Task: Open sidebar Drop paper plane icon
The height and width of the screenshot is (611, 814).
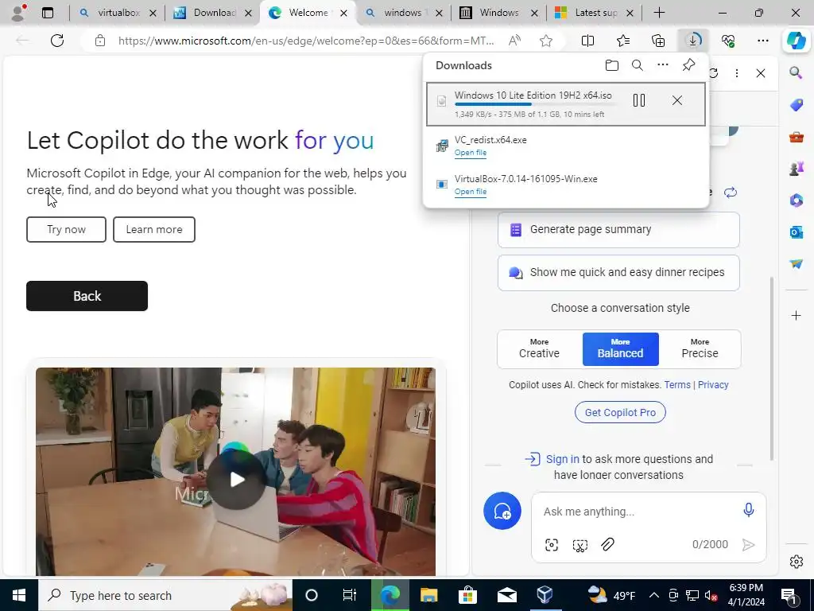Action: [x=796, y=264]
